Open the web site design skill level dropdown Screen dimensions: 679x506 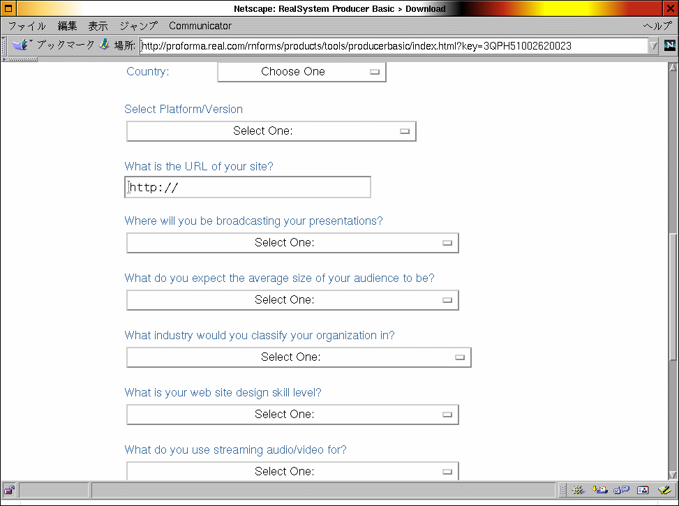(x=292, y=414)
